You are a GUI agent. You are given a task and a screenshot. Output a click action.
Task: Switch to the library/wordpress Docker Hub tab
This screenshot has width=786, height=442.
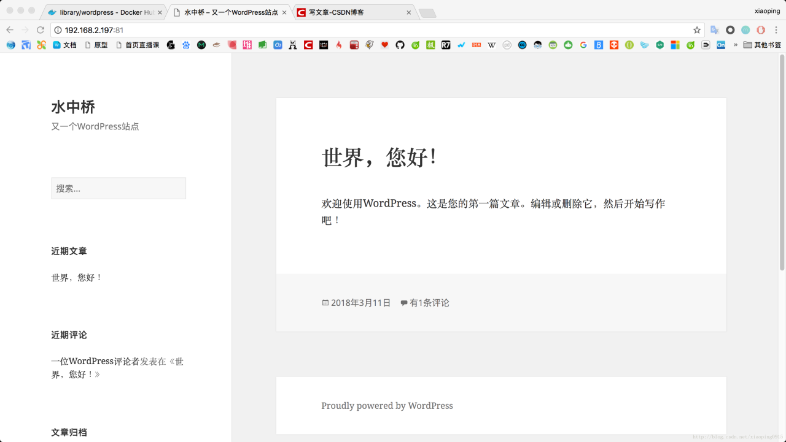pos(104,12)
